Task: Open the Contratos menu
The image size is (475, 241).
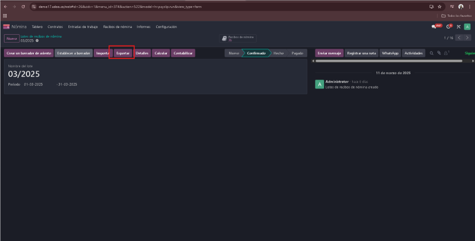Action: click(55, 26)
